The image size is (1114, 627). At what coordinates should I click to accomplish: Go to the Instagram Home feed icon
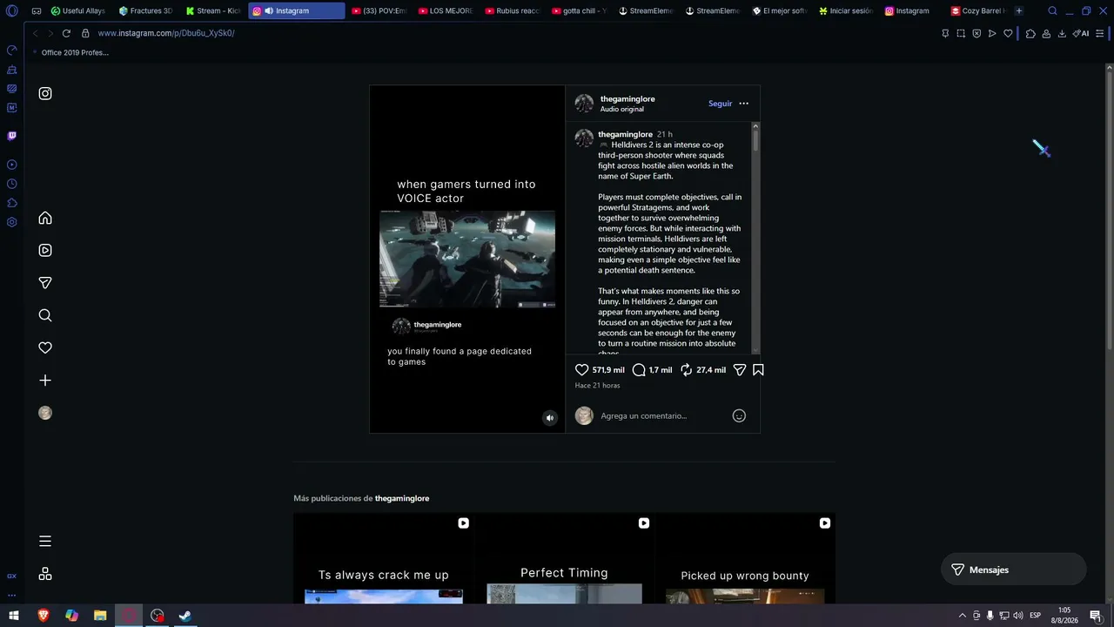click(45, 218)
